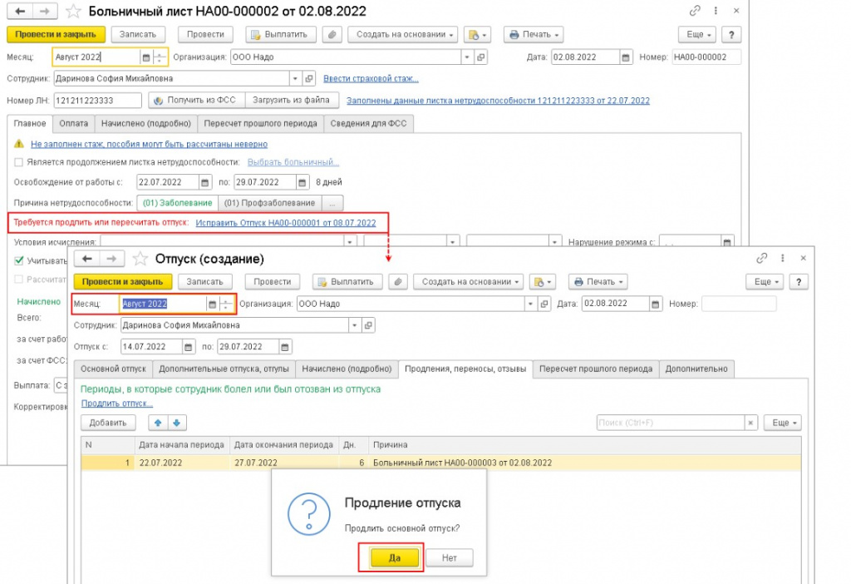The image size is (851, 584).
Task: Open the Организация record in Больничный лист
Action: [x=481, y=57]
